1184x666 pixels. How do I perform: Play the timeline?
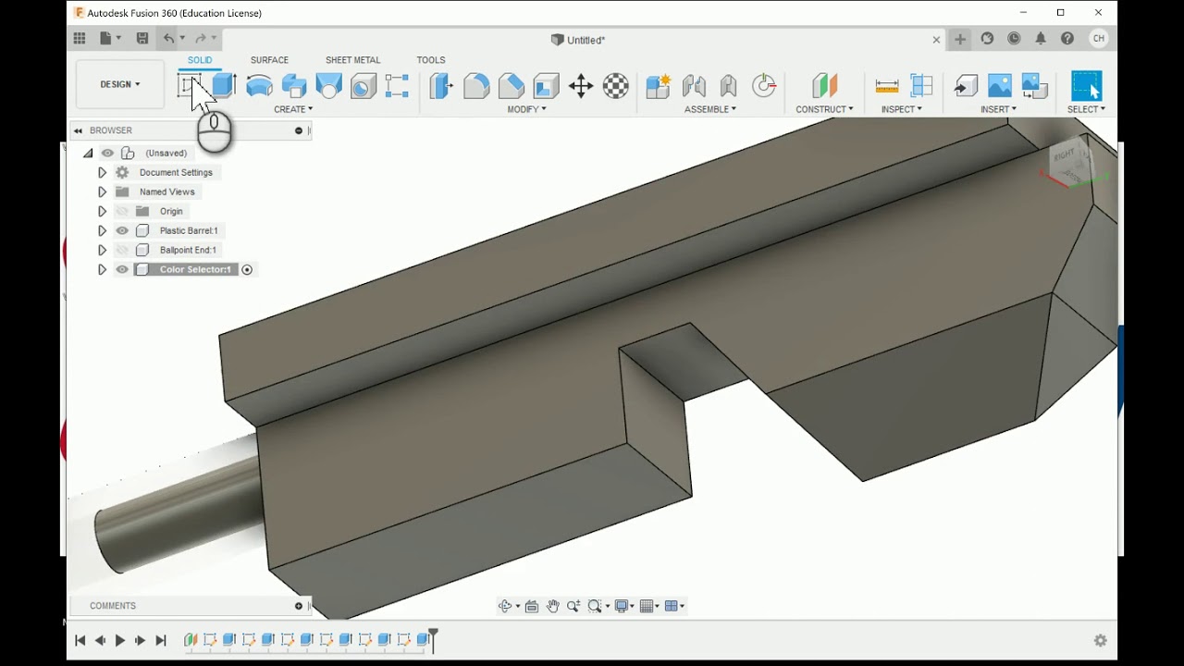(120, 640)
